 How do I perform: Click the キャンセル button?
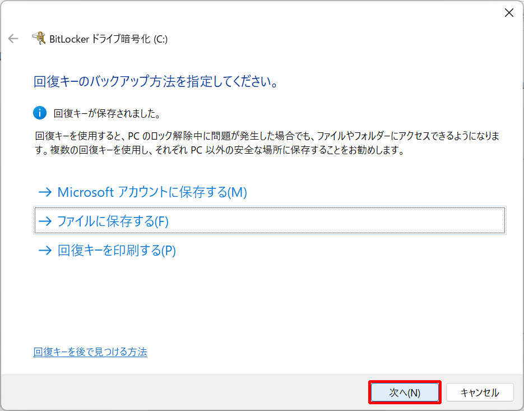pyautogui.click(x=480, y=392)
